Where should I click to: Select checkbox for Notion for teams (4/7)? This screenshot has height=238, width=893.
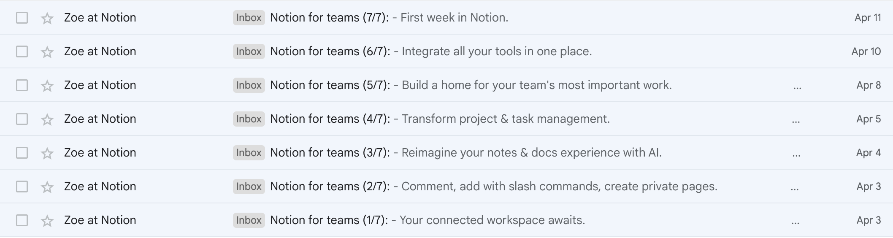click(22, 119)
